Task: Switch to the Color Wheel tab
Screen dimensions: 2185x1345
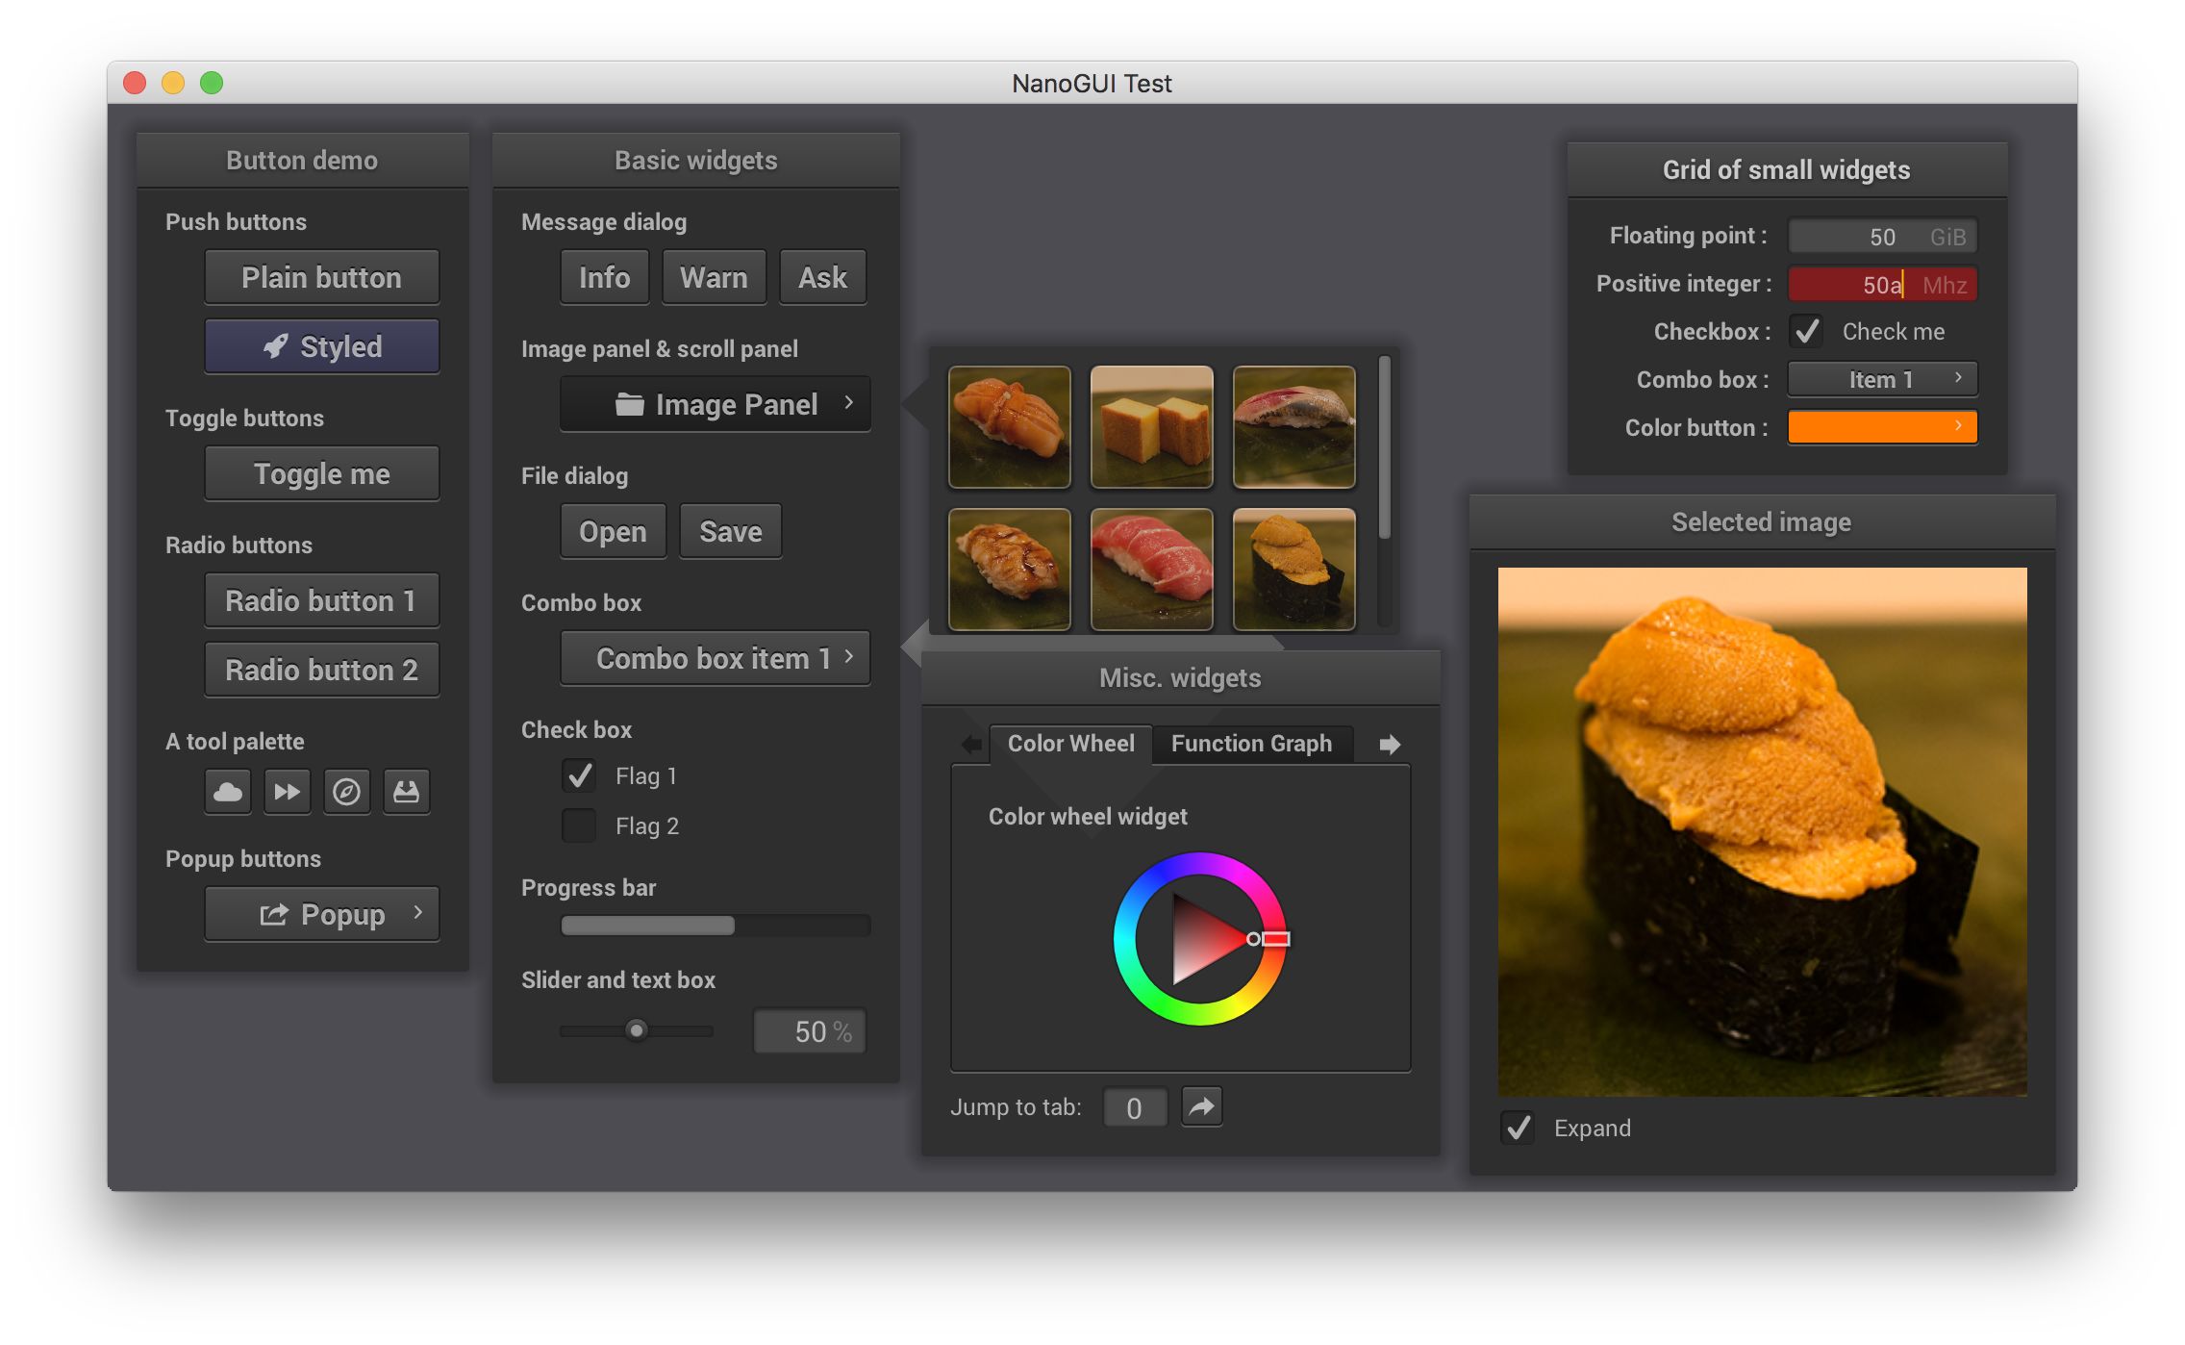Action: coord(1067,742)
